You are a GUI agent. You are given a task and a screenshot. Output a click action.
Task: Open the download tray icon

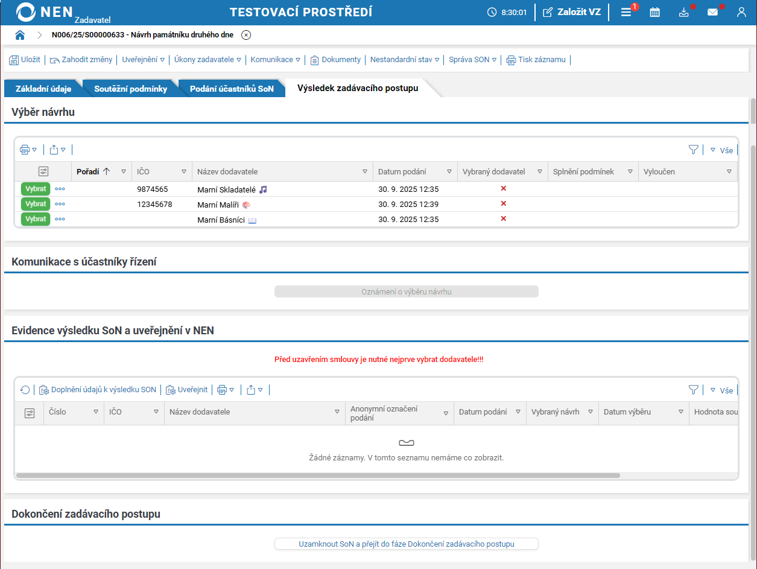tap(683, 12)
